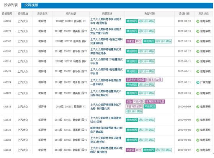Open complaint 上汽大众帕萨特25%碰撞测试不合格
This screenshot has height=158, width=214.
106,61
